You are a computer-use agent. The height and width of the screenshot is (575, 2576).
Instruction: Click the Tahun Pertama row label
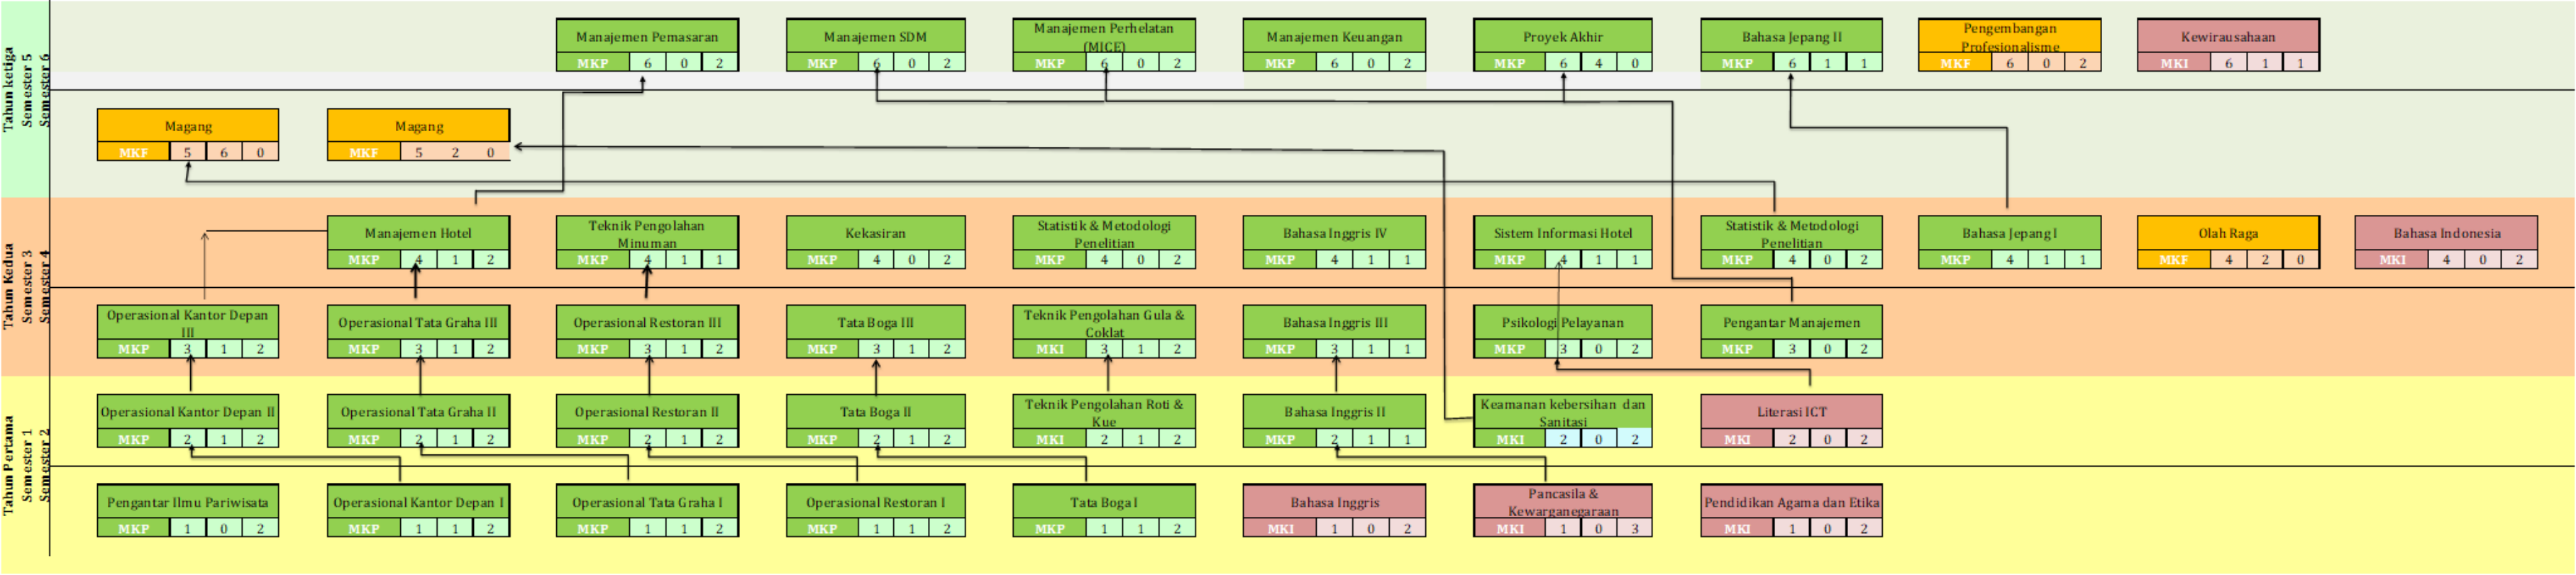click(x=10, y=465)
